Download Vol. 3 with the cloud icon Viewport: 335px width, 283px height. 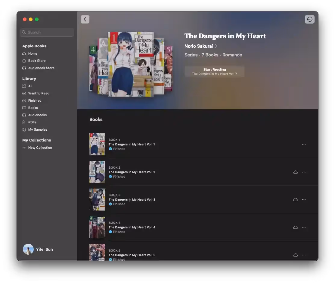(295, 199)
